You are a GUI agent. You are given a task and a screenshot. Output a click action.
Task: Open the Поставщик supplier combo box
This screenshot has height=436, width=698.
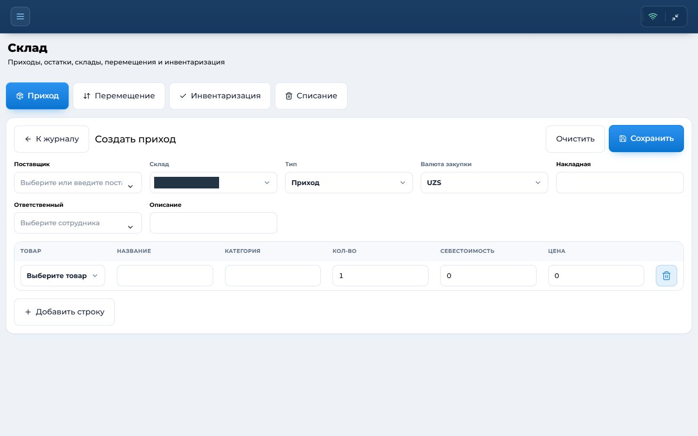[78, 183]
